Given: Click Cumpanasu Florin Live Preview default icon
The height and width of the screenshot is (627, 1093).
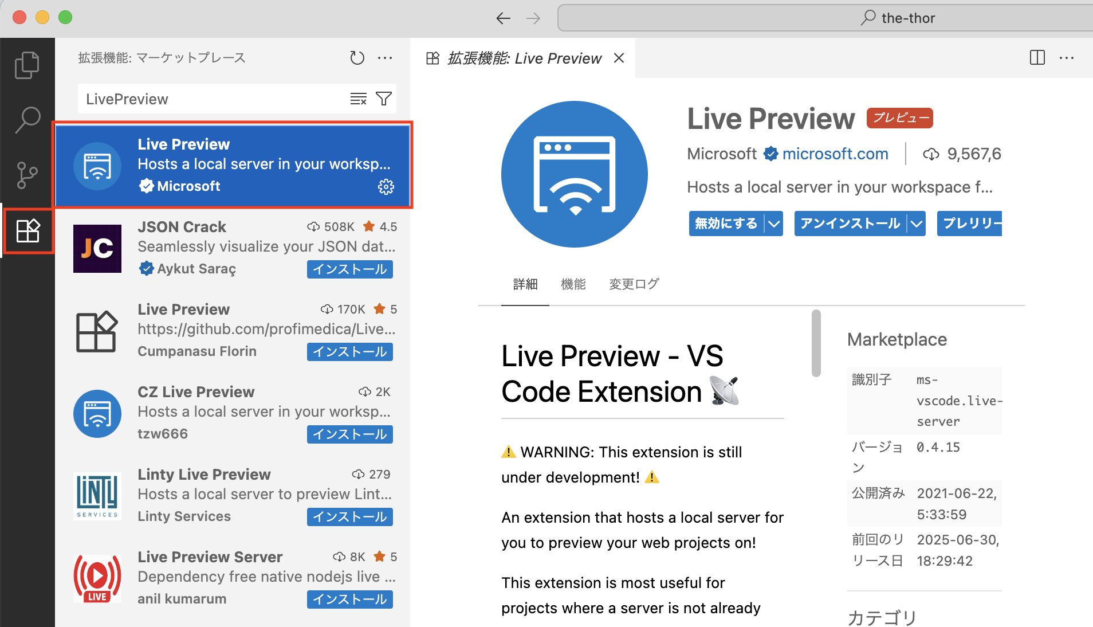Looking at the screenshot, I should click(x=97, y=331).
